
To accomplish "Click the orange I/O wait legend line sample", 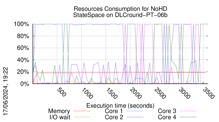I will [x=82, y=117].
